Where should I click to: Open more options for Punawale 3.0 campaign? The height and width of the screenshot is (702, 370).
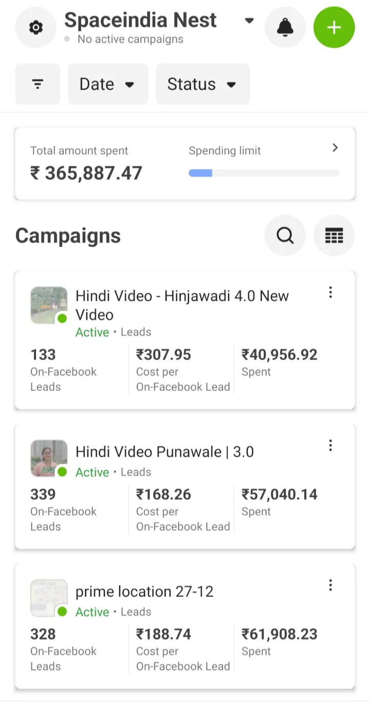330,445
